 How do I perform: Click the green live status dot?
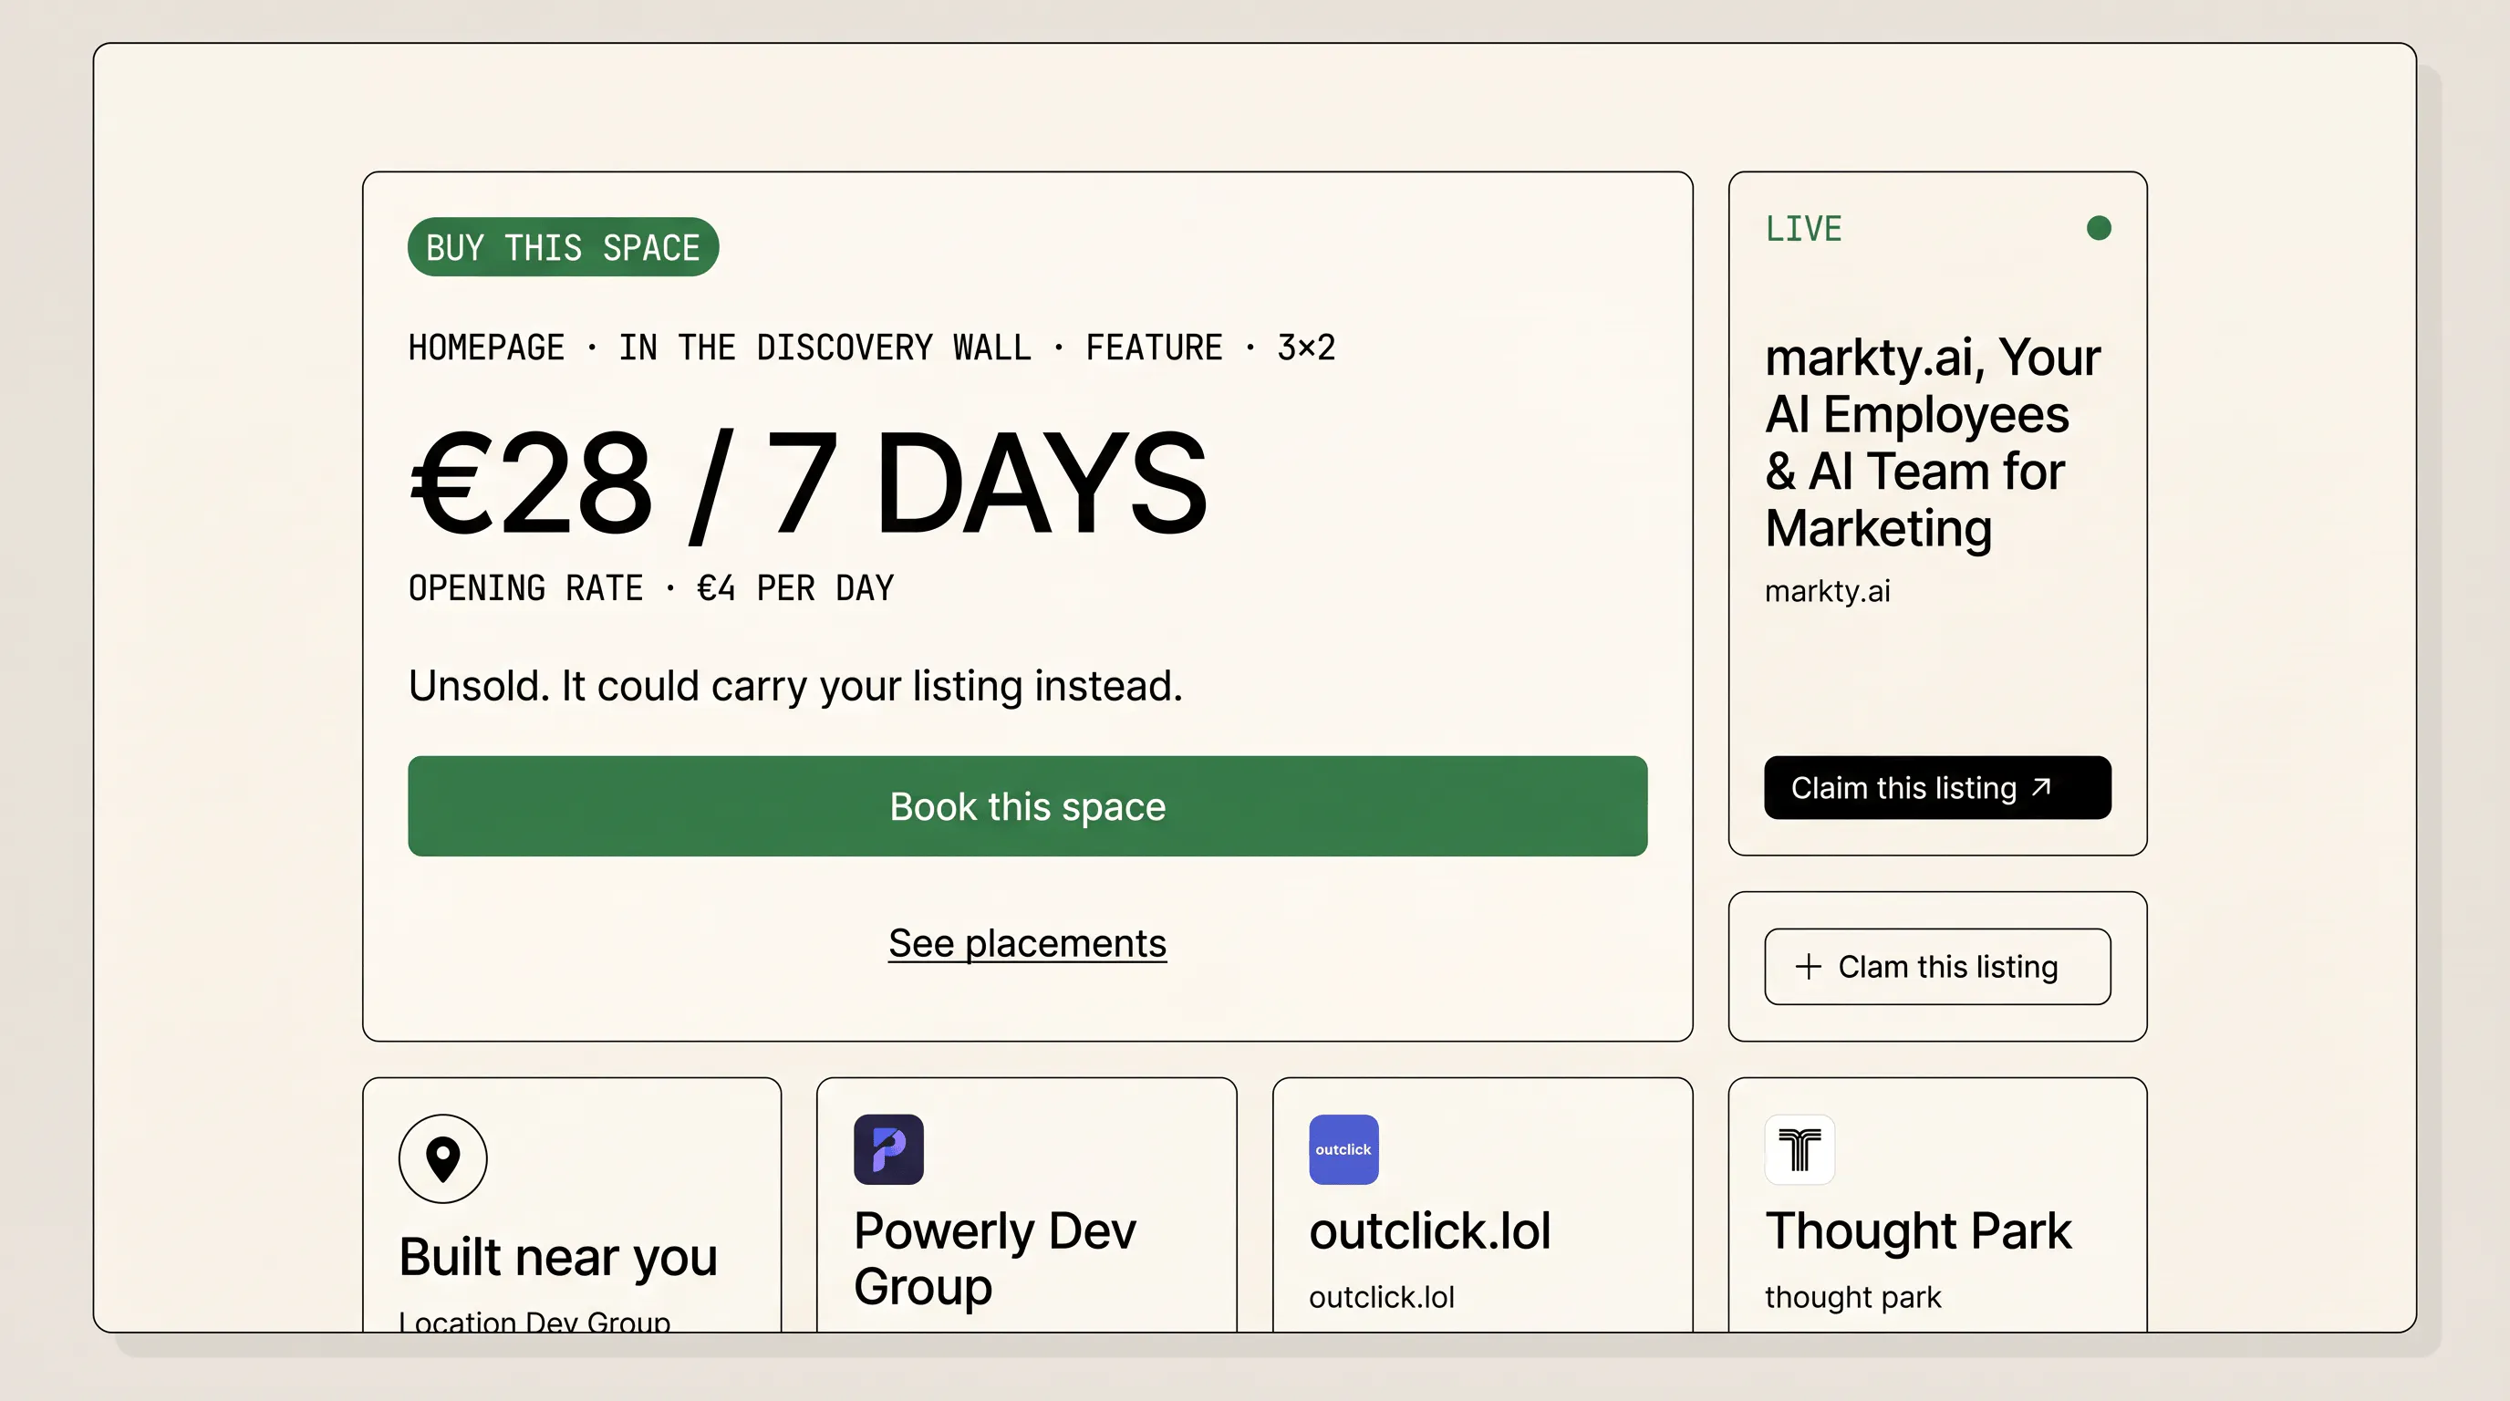(2099, 228)
